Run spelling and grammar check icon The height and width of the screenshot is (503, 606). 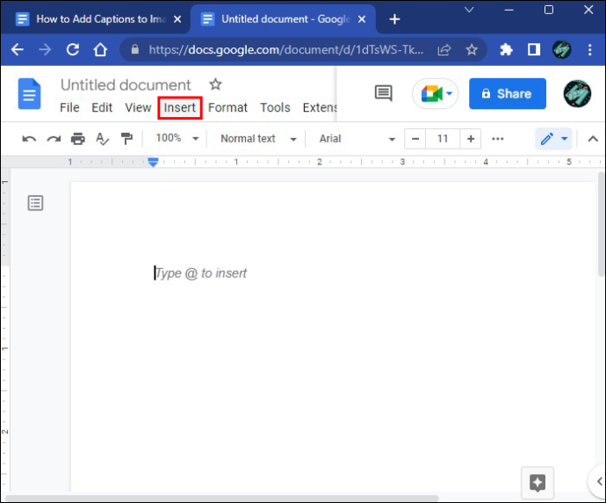pos(103,139)
